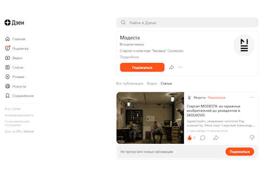Open Подписки subscriptions in sidebar
The height and width of the screenshot is (188, 268).
[x=17, y=48]
